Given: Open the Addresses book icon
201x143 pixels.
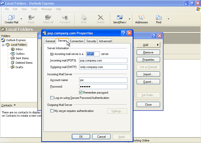Looking at the screenshot, I should pos(141,17).
